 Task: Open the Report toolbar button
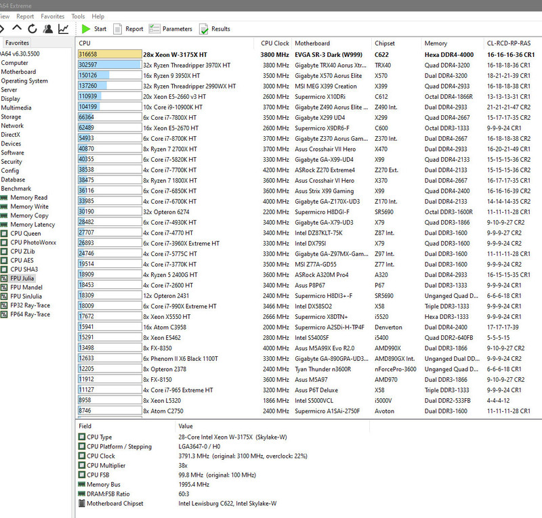128,29
